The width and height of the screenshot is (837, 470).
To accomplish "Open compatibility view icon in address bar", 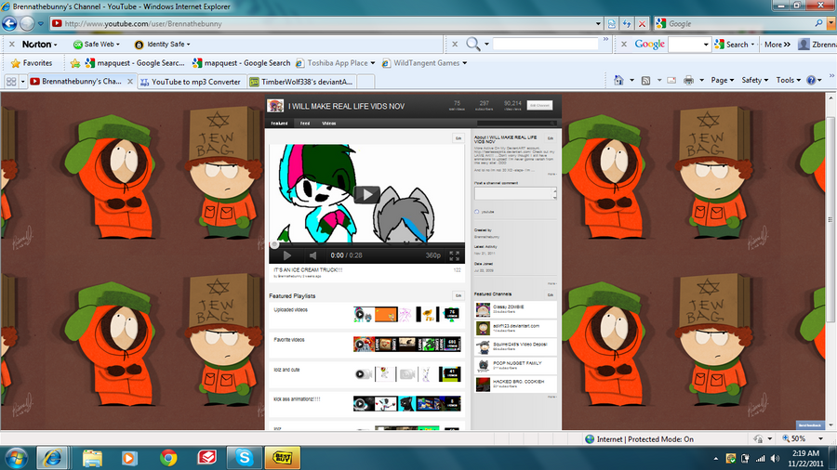I will pyautogui.click(x=612, y=23).
